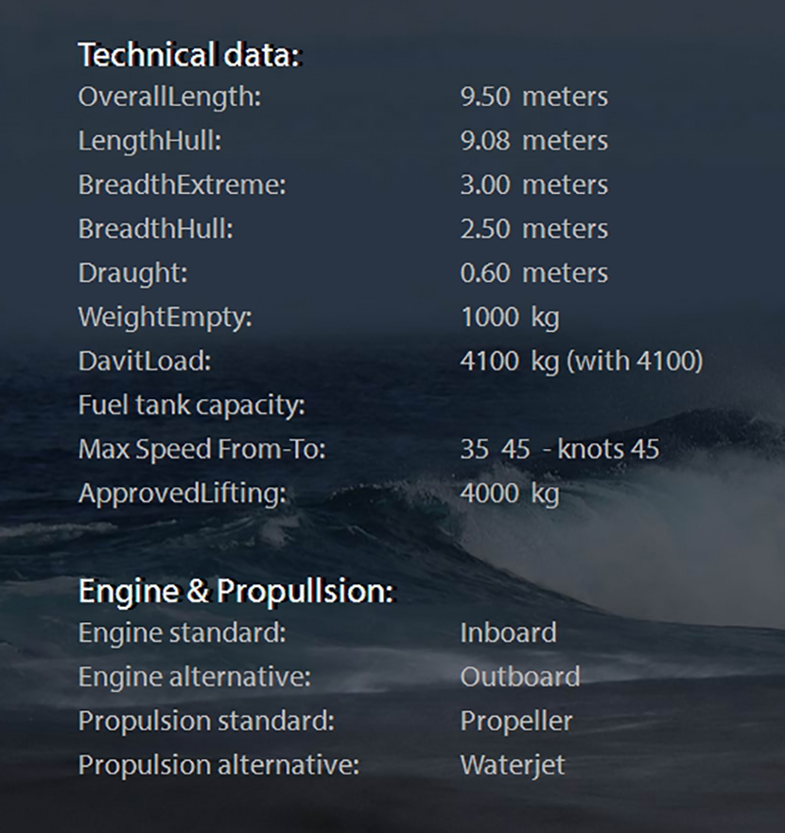Image resolution: width=785 pixels, height=833 pixels.
Task: Select the 1000 kg weight value
Action: pos(510,317)
